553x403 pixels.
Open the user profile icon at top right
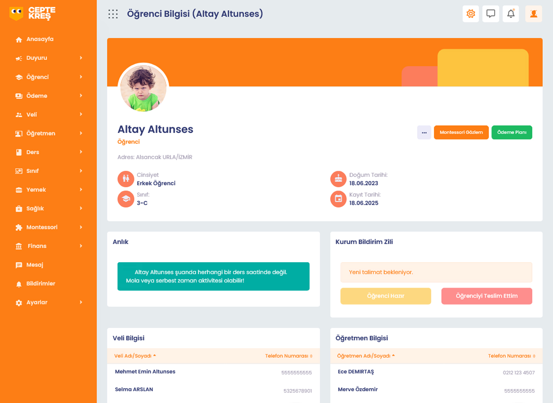(533, 14)
